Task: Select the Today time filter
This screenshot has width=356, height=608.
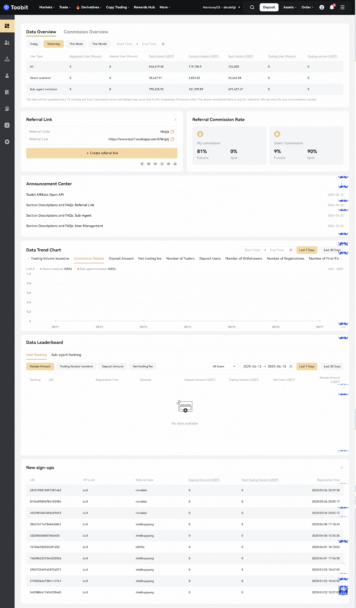Action: (x=34, y=44)
